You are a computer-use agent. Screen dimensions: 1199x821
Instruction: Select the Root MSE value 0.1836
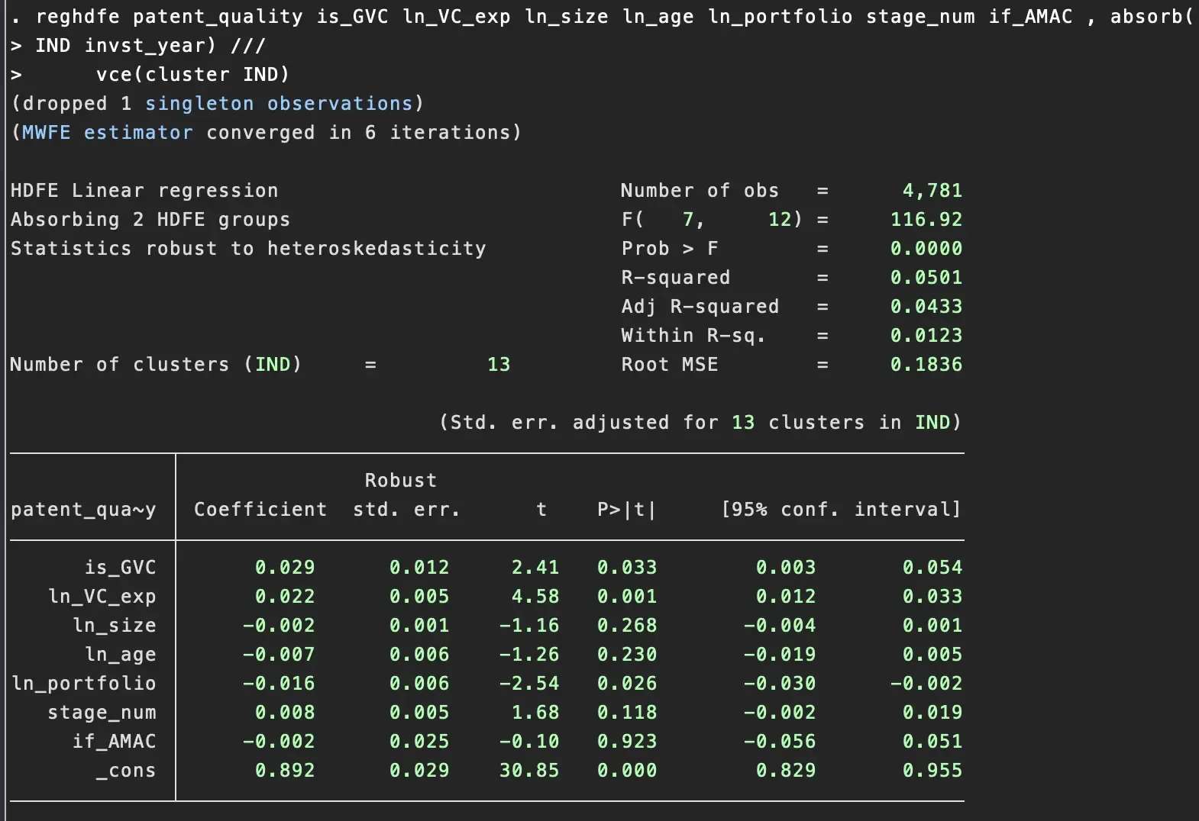926,365
